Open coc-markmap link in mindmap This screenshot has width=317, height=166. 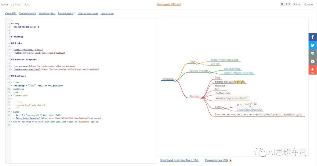232,69
